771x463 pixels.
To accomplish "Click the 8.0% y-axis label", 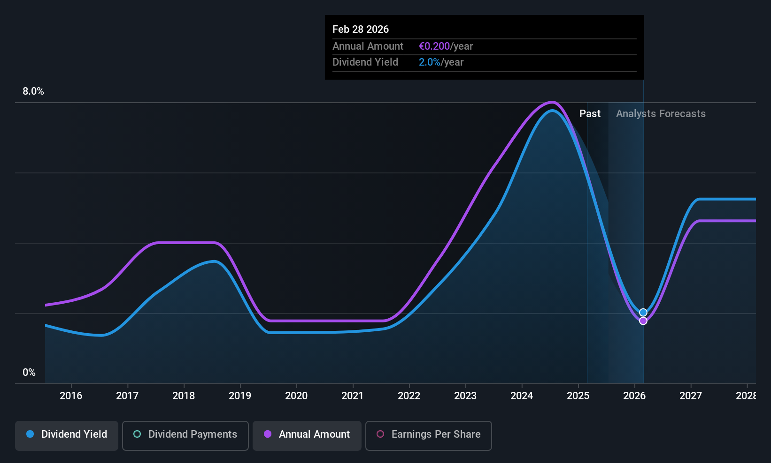I will click(x=33, y=91).
